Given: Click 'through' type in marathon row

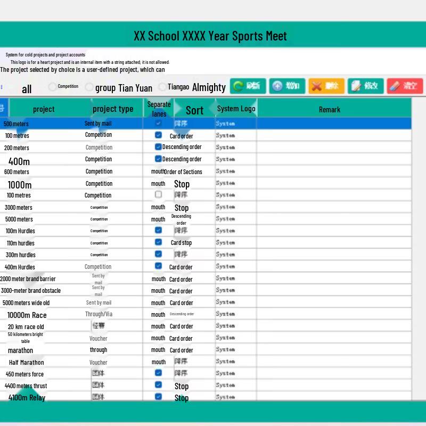Looking at the screenshot, I should pos(99,350).
